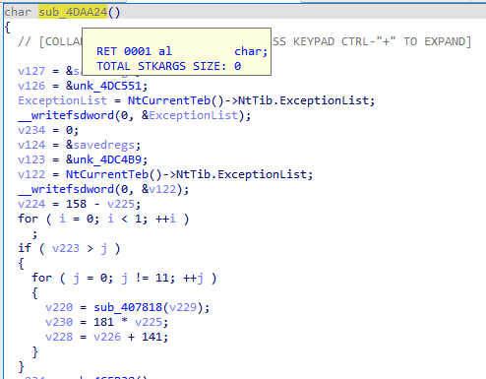The image size is (486, 379).
Task: Select variable v234 set to 0
Action: click(x=31, y=130)
